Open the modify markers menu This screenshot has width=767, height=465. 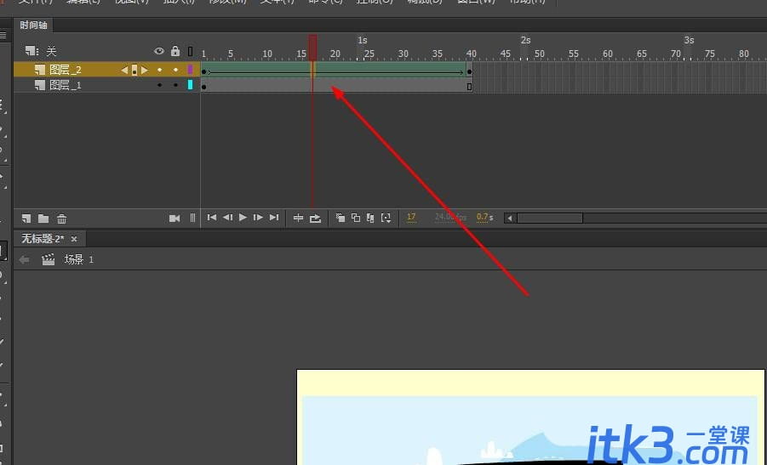click(x=386, y=218)
